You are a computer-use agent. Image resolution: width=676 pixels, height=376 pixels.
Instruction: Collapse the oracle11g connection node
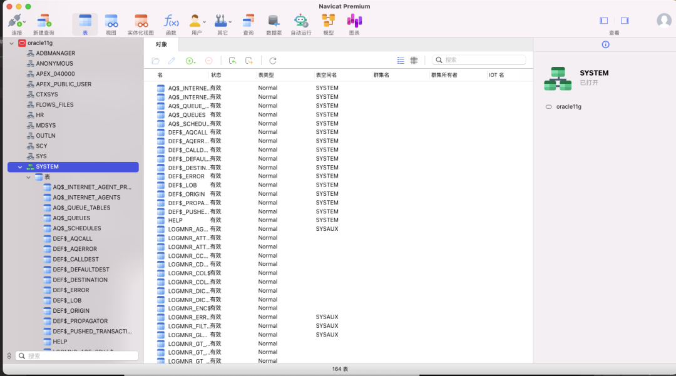[12, 43]
